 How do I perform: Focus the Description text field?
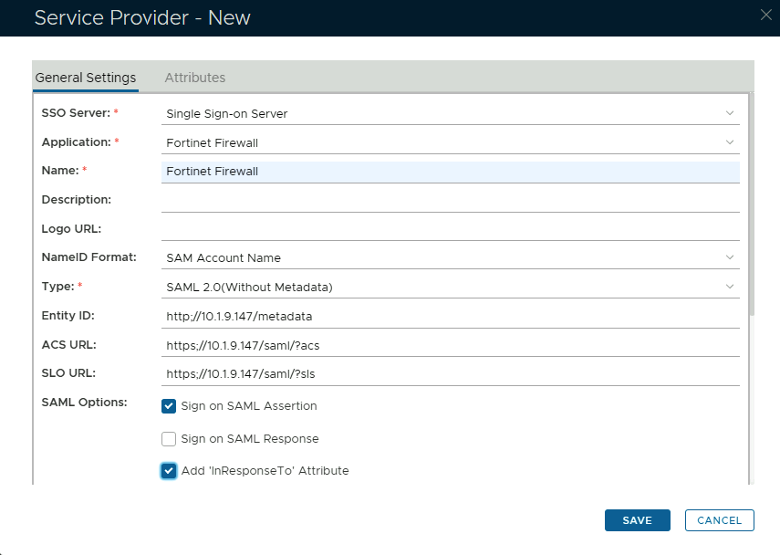click(x=450, y=200)
